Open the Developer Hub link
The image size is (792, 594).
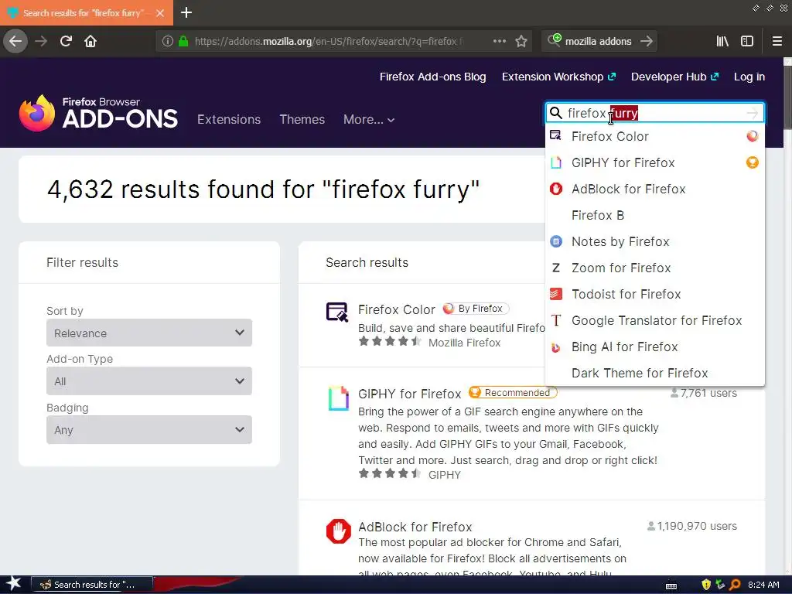[674, 77]
